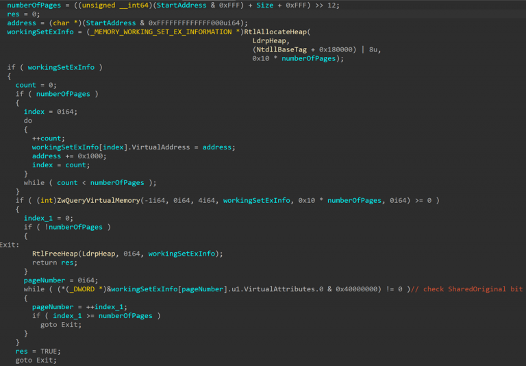Click the Exit: label in the margin
The image size is (526, 366).
10,245
